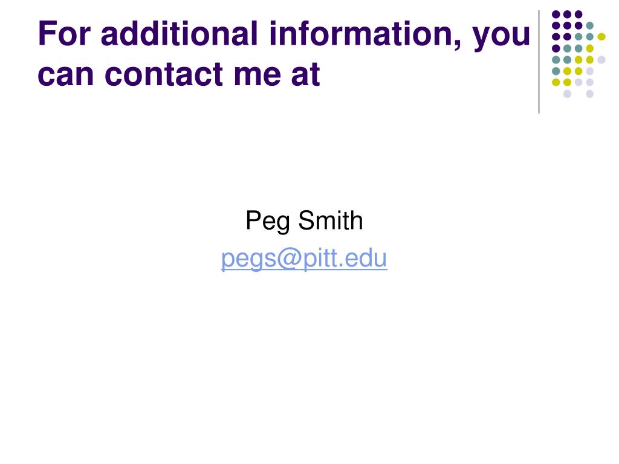Image resolution: width=619 pixels, height=464 pixels.
Task: Click the word "at" ending the title
Action: tap(305, 75)
